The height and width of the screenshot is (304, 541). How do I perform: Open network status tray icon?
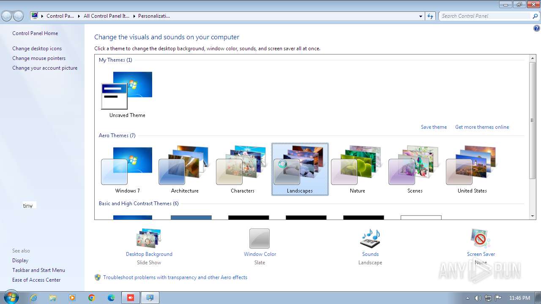pos(488,298)
